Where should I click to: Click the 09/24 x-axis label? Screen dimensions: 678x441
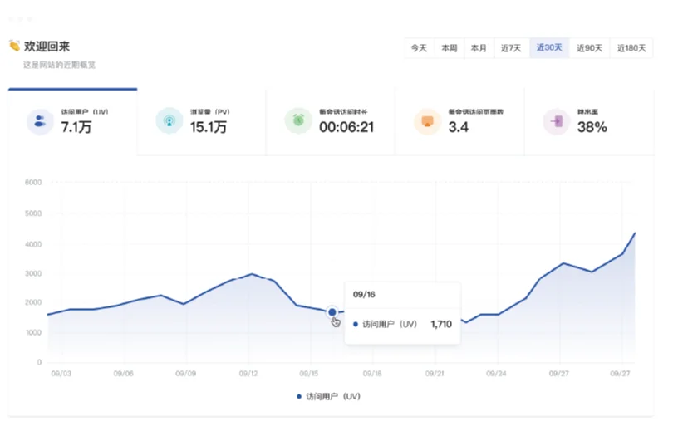tap(496, 373)
